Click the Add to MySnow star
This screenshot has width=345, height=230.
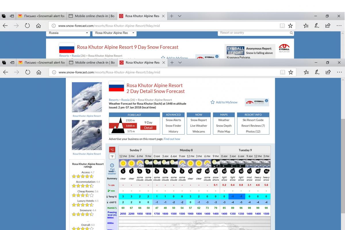click(x=212, y=102)
